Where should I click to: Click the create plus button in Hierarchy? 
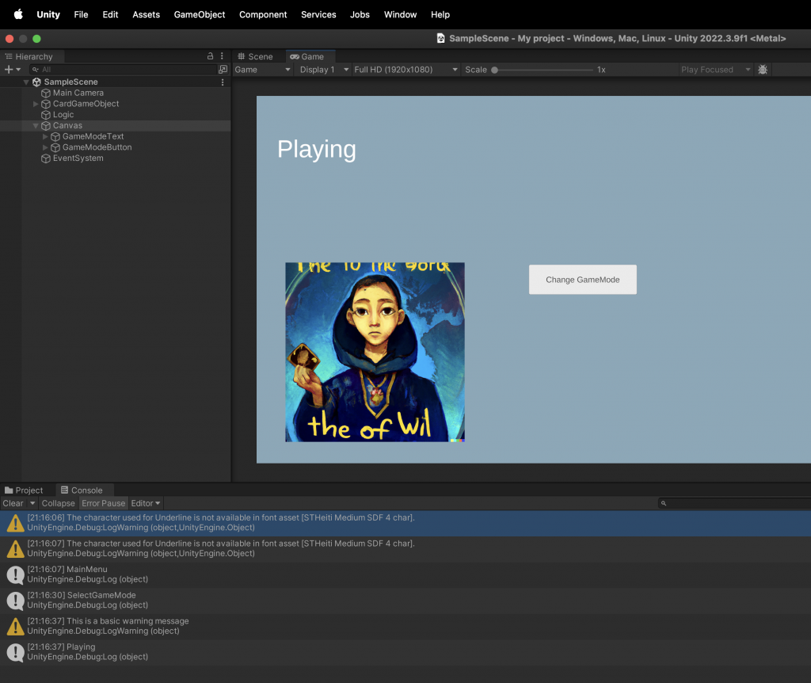point(8,70)
